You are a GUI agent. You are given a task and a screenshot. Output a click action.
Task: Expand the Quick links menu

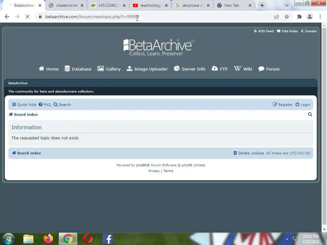coord(24,105)
